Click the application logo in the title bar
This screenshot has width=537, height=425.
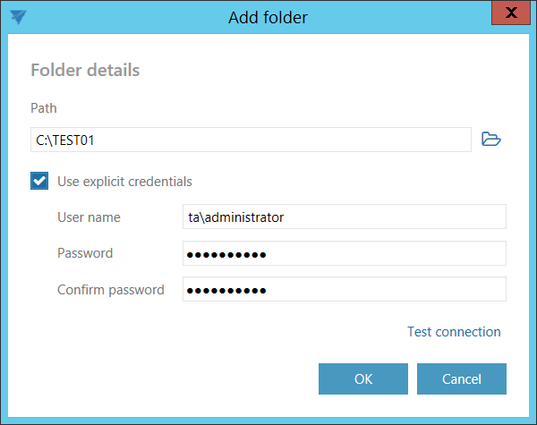point(17,15)
